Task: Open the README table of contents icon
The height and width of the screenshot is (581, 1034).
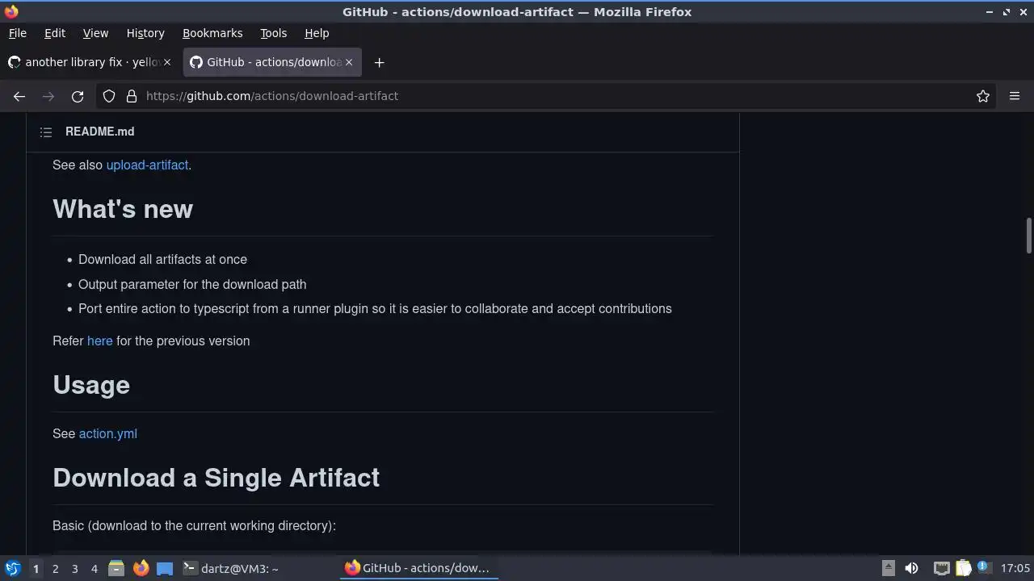Action: 46,132
